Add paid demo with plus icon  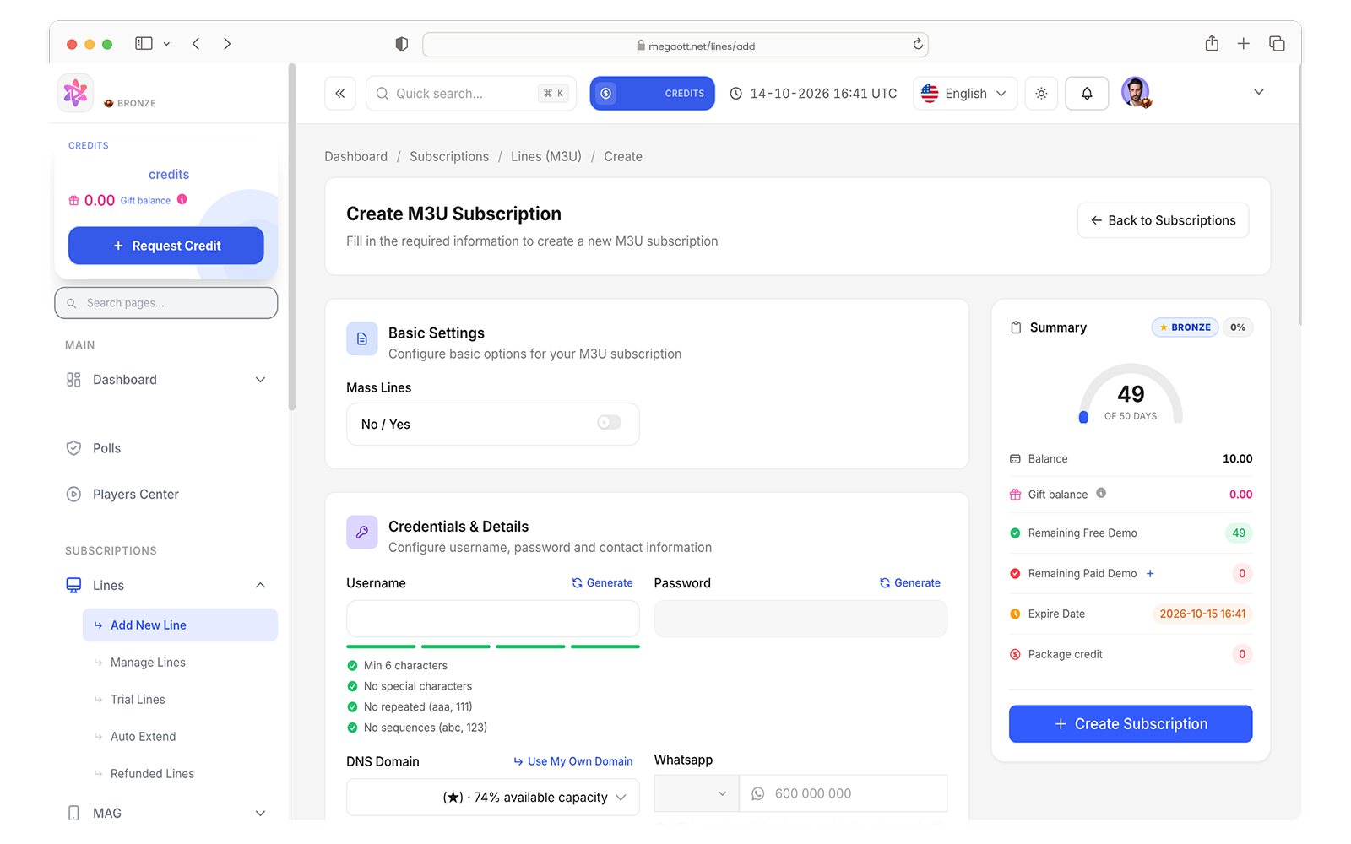tap(1150, 574)
